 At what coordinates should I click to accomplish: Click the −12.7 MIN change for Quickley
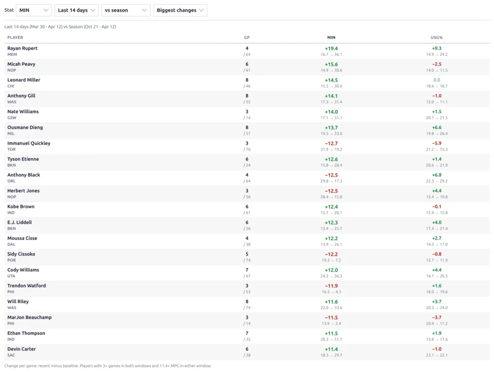(331, 143)
